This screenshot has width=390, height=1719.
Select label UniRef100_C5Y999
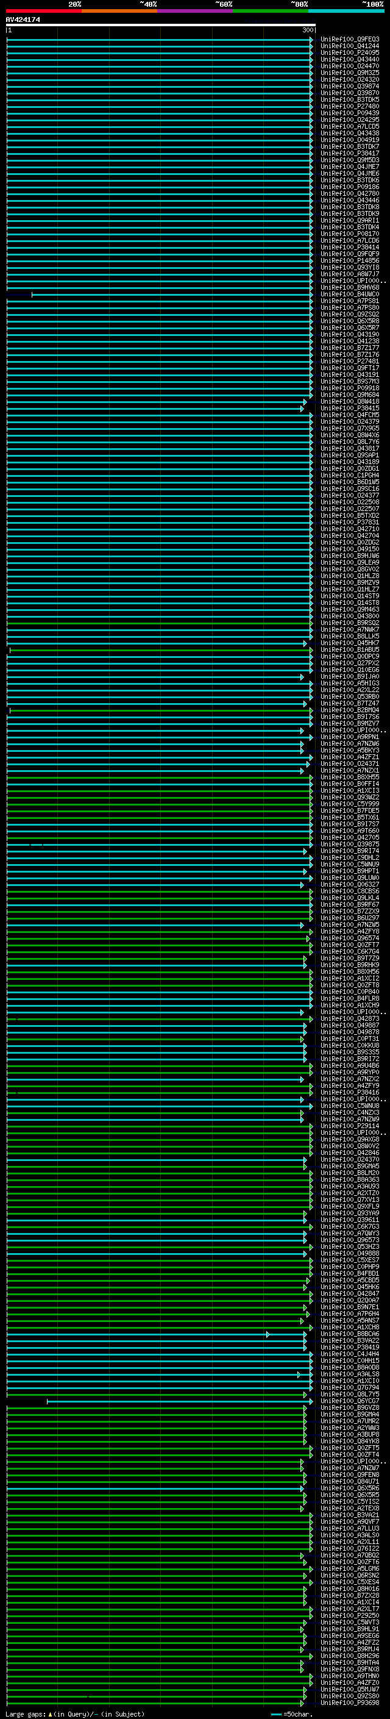point(350,804)
